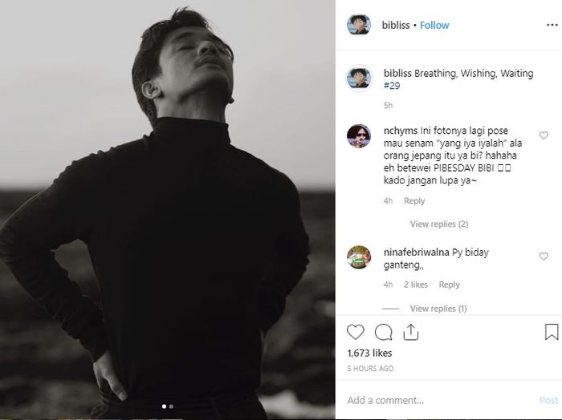Expand View replies (1)
Viewport: 562px width, 420px height.
pos(438,309)
